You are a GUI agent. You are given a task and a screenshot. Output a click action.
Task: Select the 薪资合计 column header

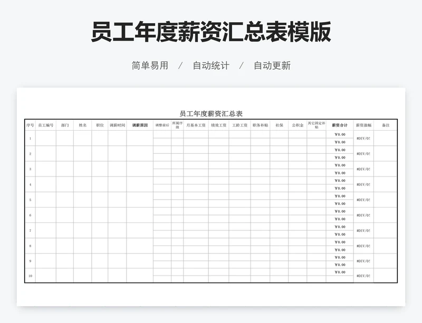coord(340,125)
